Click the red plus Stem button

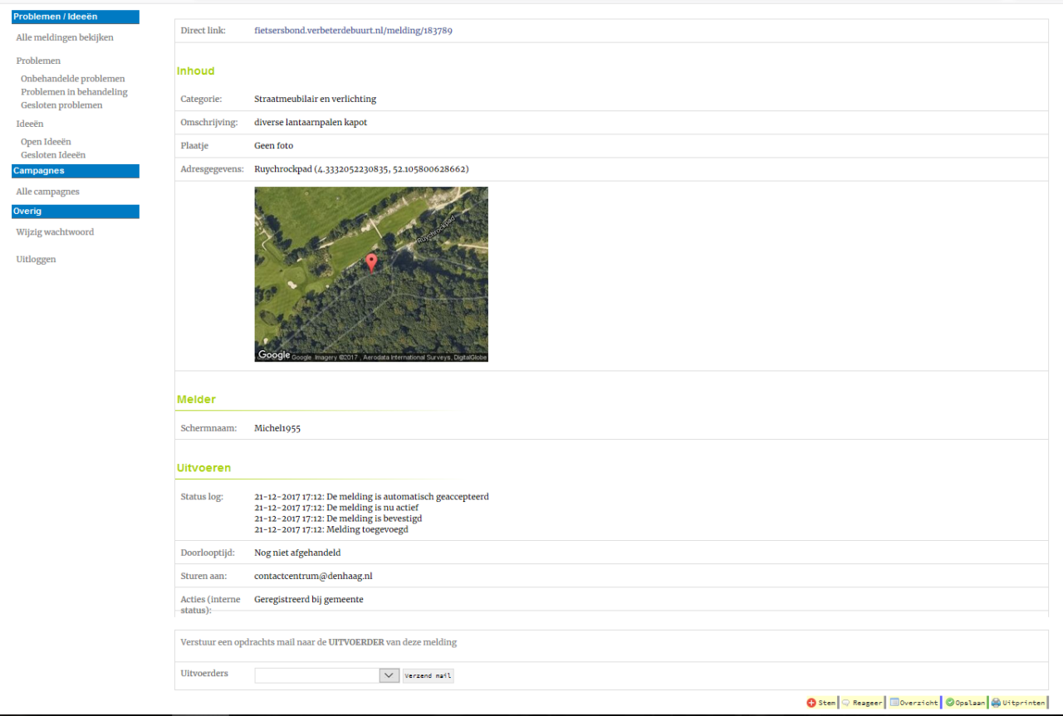(x=821, y=703)
